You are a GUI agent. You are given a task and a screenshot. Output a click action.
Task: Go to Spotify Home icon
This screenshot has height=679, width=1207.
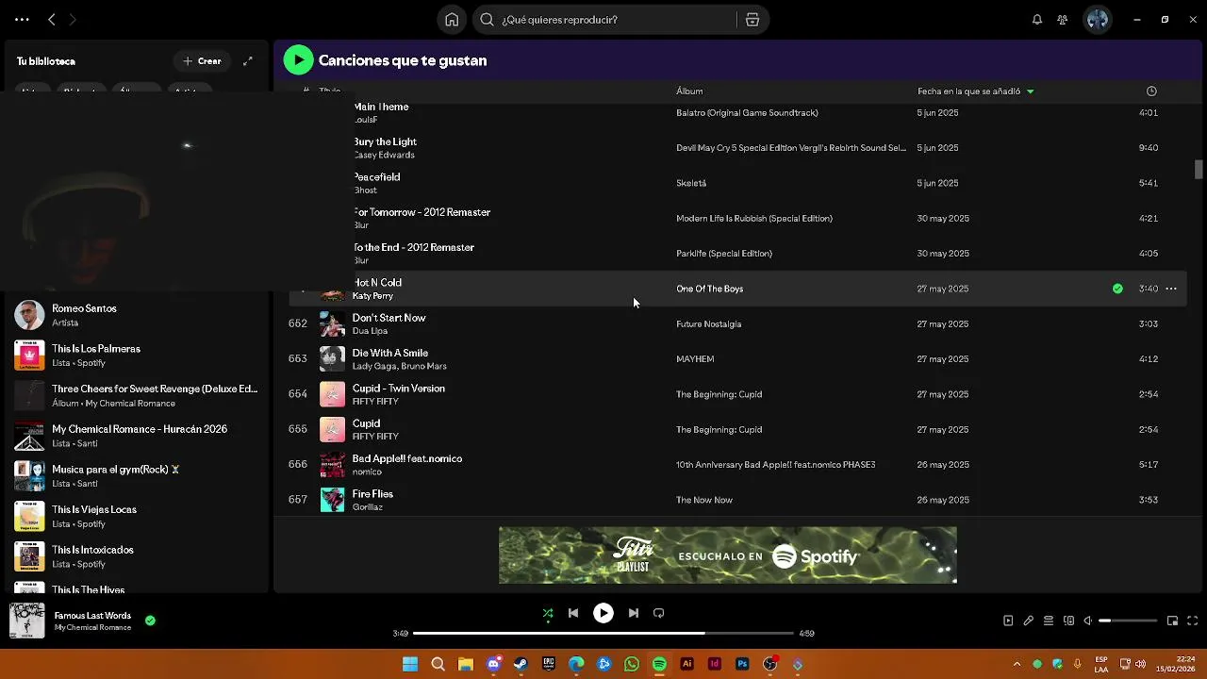pyautogui.click(x=452, y=20)
